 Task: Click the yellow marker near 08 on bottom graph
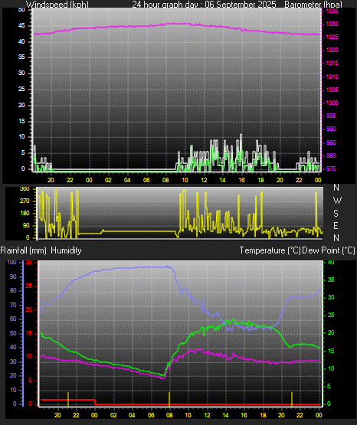click(x=169, y=399)
